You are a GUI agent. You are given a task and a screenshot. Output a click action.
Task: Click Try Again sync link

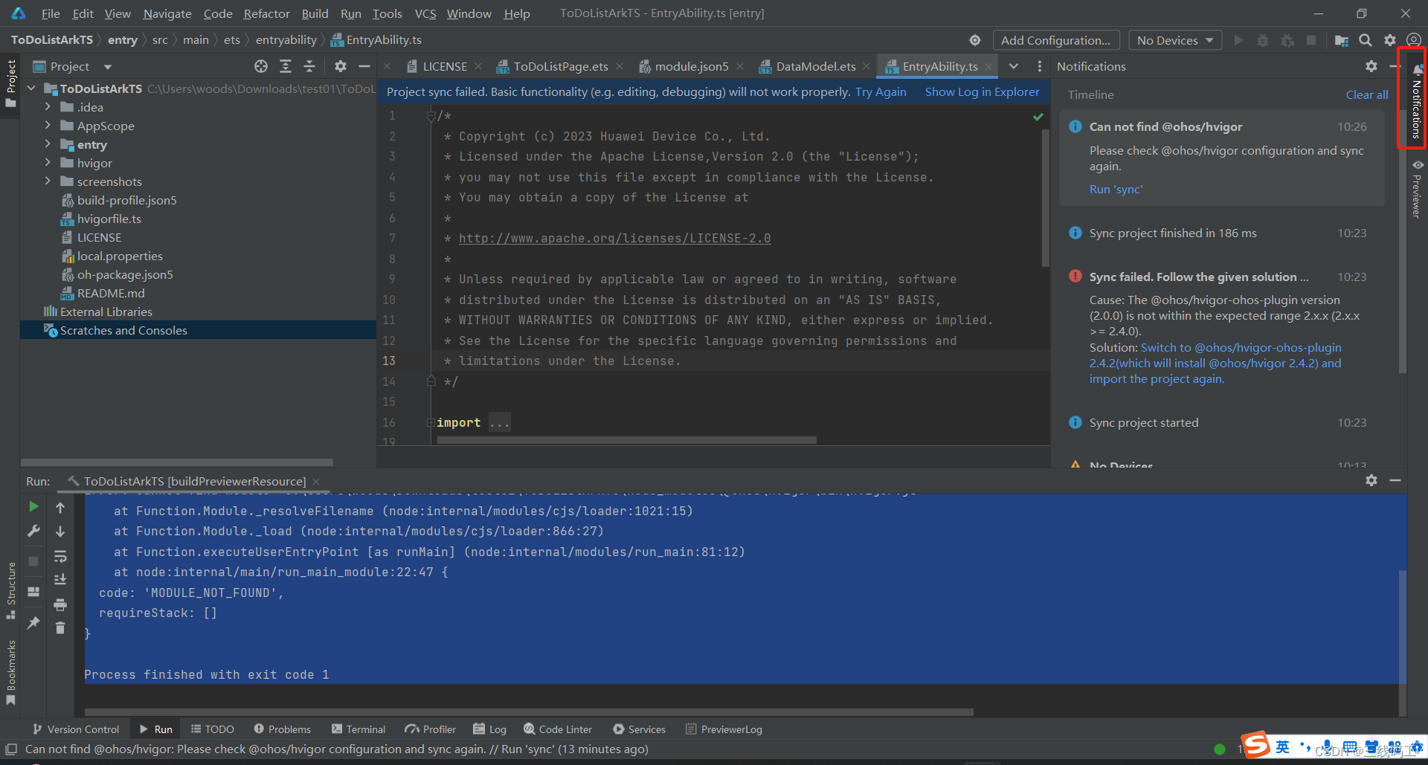point(881,91)
